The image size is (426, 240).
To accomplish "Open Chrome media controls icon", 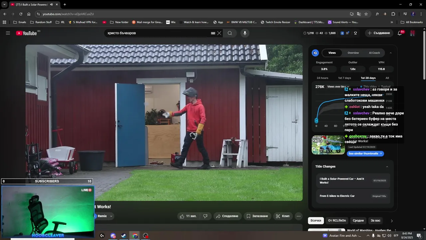I will [x=405, y=14].
